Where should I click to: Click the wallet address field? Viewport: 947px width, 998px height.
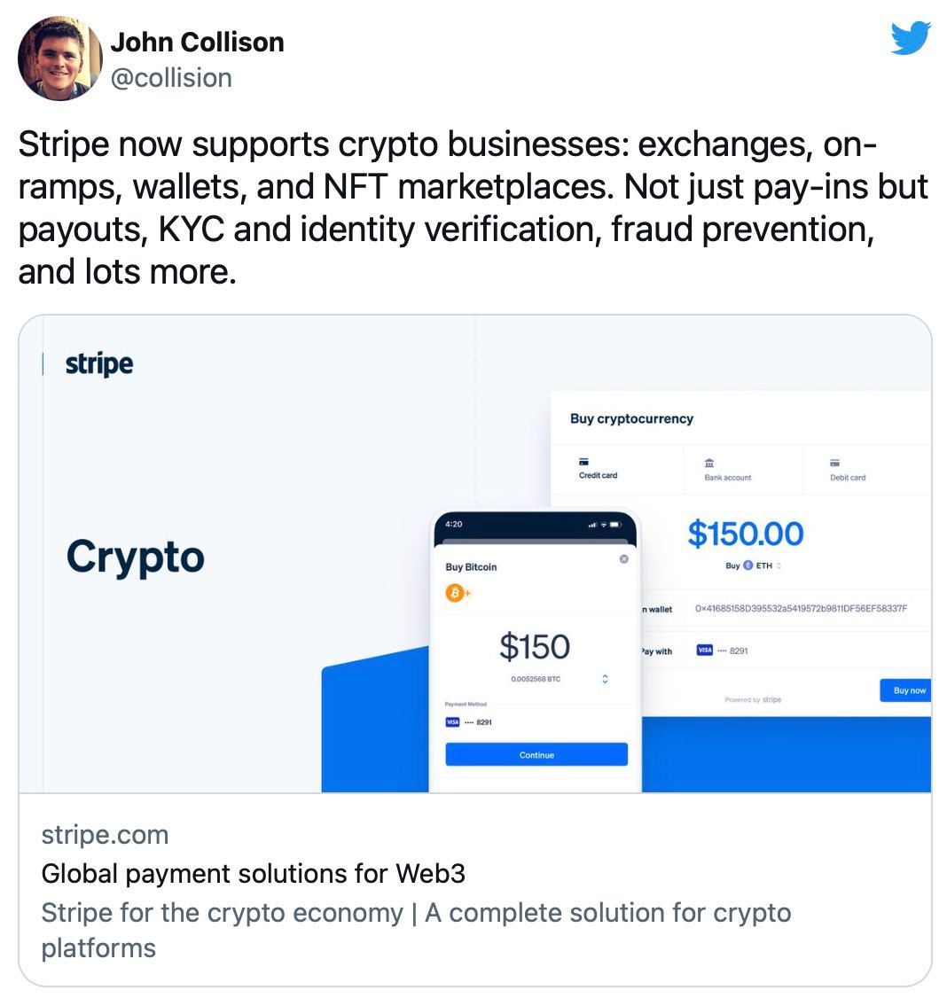coord(801,609)
